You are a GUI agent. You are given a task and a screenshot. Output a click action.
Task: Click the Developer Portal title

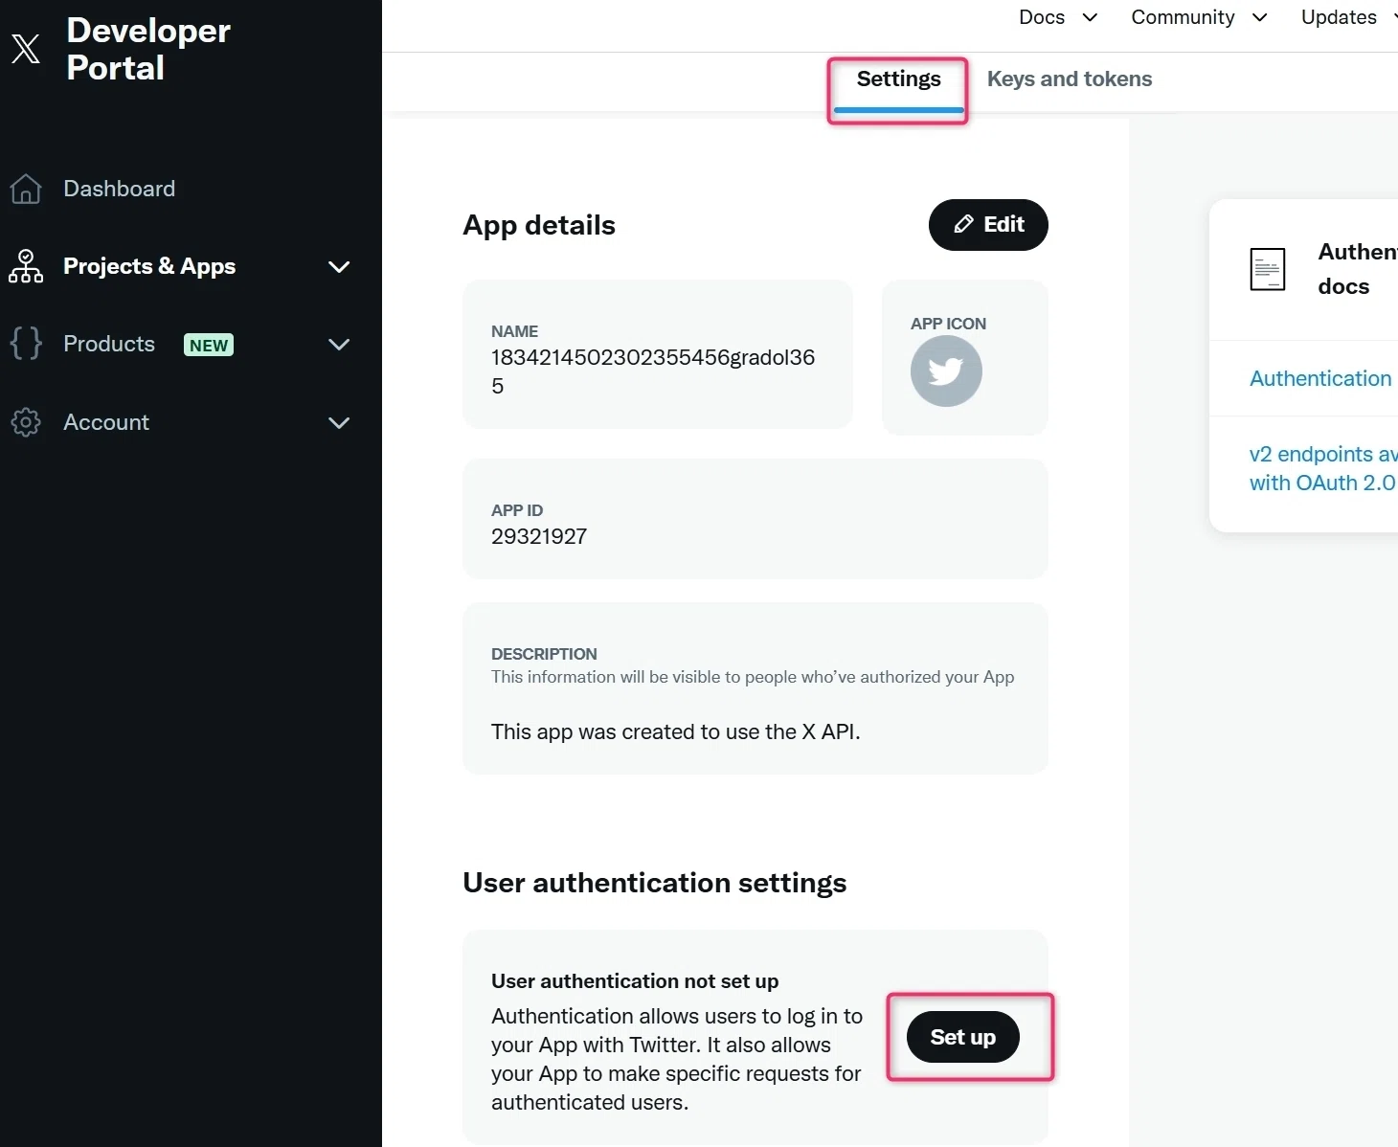point(148,49)
